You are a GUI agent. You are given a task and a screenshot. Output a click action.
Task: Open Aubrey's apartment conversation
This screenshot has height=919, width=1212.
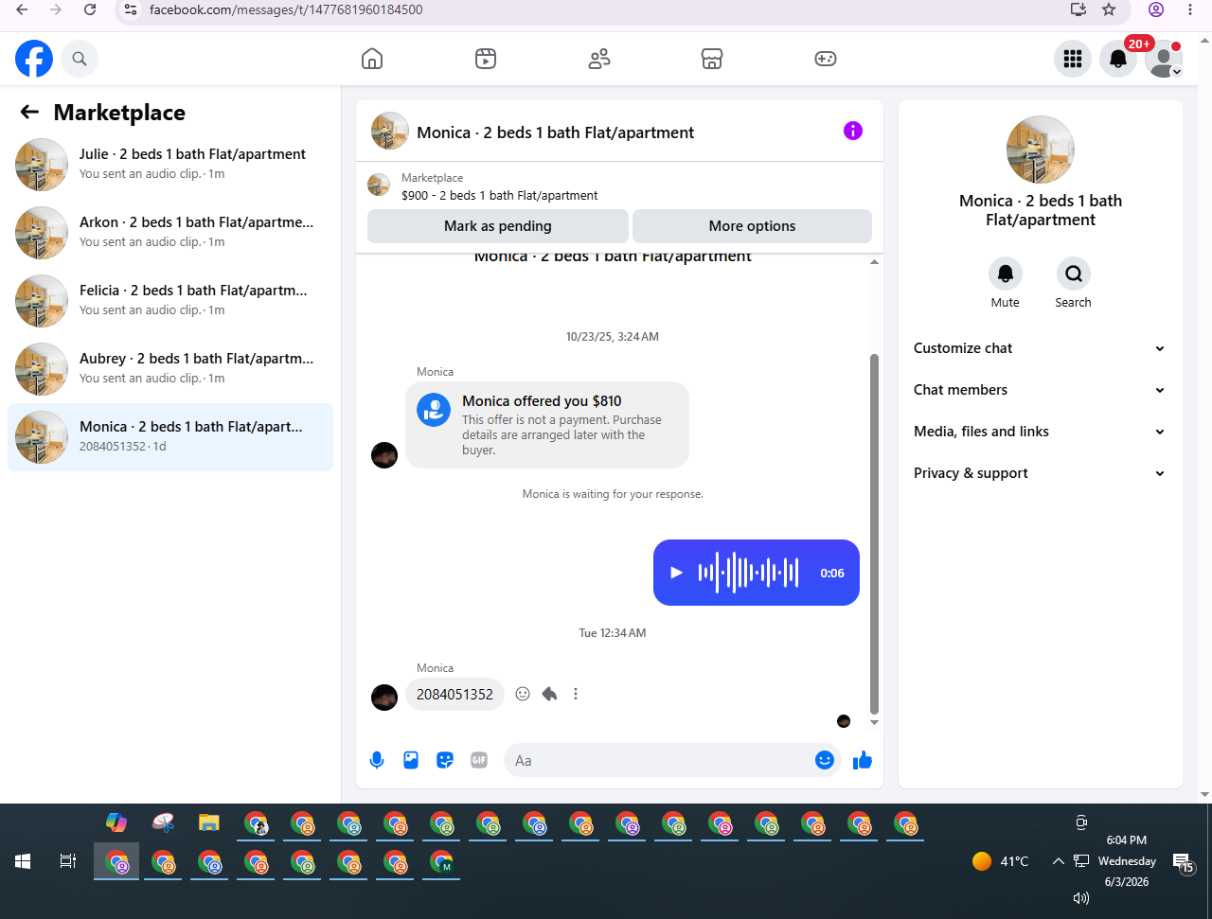[170, 369]
